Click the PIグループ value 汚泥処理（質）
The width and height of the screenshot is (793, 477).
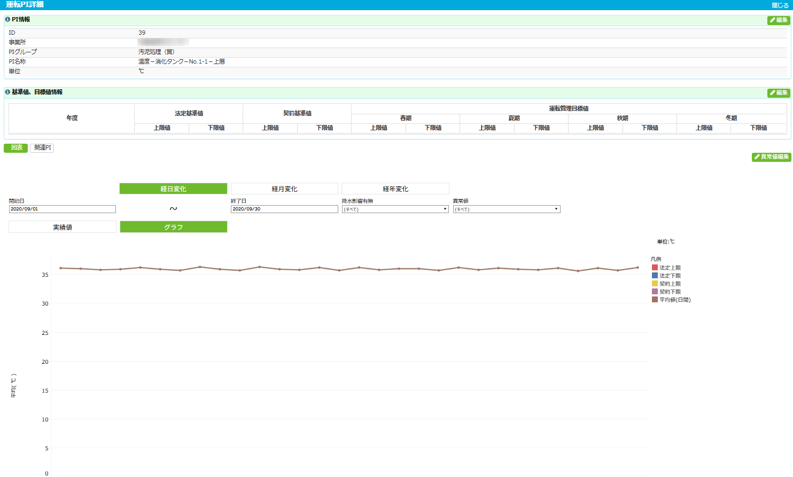pos(156,52)
